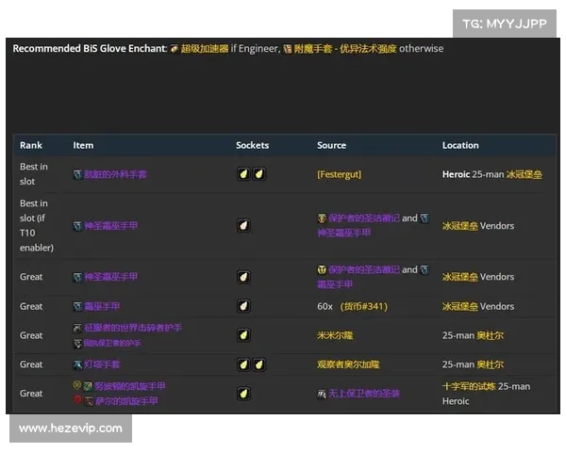
Task: Click socket icon in the 米米尔隆 row
Action: [x=243, y=335]
